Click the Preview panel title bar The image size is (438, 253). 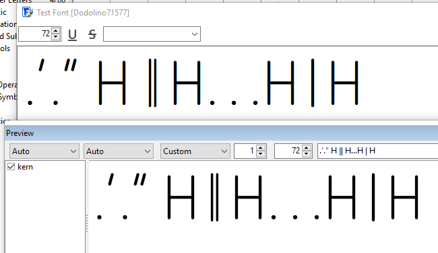(x=221, y=133)
